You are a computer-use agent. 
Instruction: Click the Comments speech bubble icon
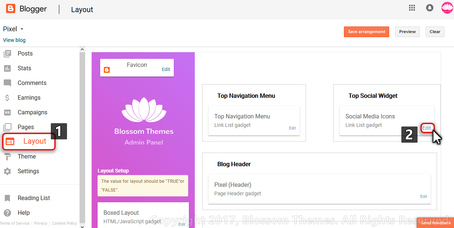[7, 83]
